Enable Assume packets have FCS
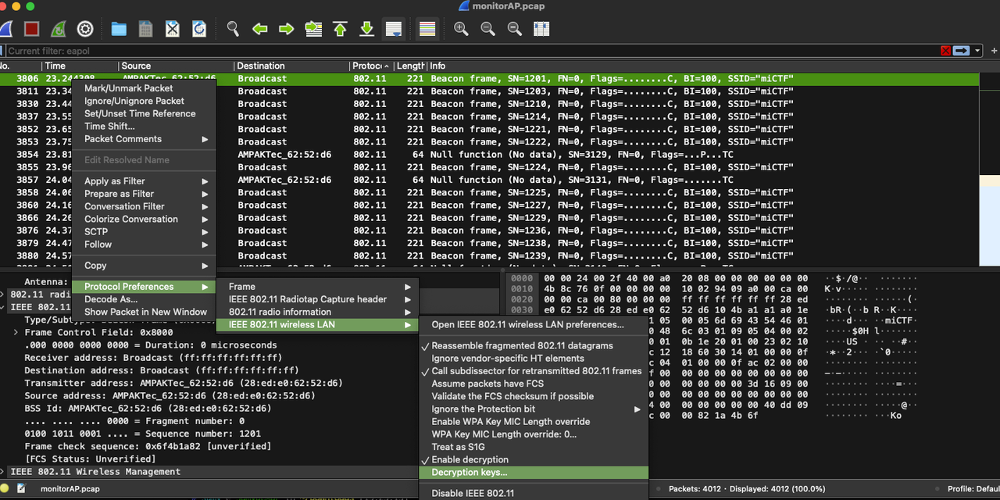Screen dimensions: 1000x500 pyautogui.click(x=487, y=384)
